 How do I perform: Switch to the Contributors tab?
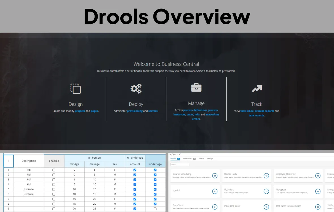pos(189,159)
